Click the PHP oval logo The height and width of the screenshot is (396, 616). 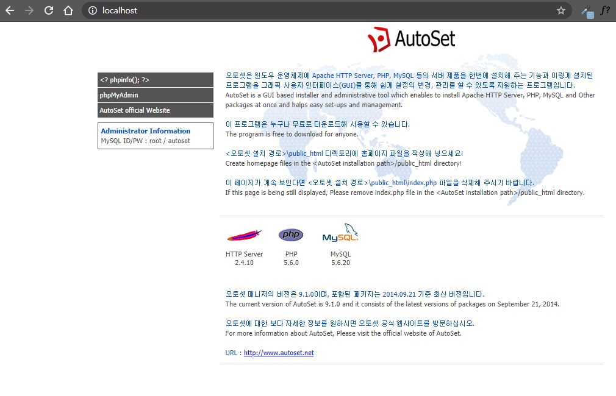(291, 235)
